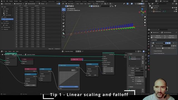The width and height of the screenshot is (178, 100).
Task: Open the Type Integer dropdown
Action: tap(139, 68)
